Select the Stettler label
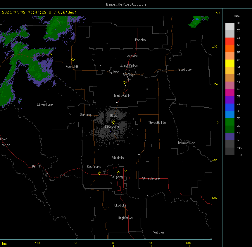The height and width of the screenshot is (247, 252). point(185,70)
